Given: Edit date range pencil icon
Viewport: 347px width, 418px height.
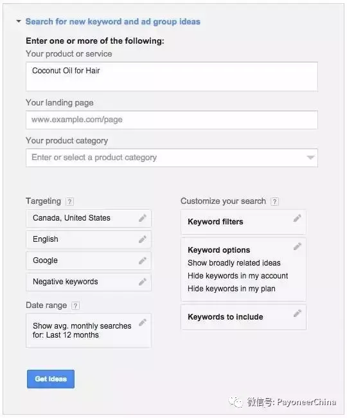Looking at the screenshot, I should [x=143, y=323].
